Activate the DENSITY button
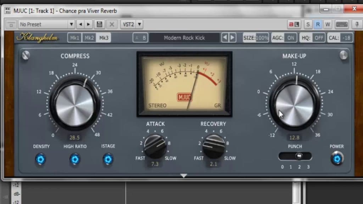This screenshot has width=363, height=204. pos(41,159)
